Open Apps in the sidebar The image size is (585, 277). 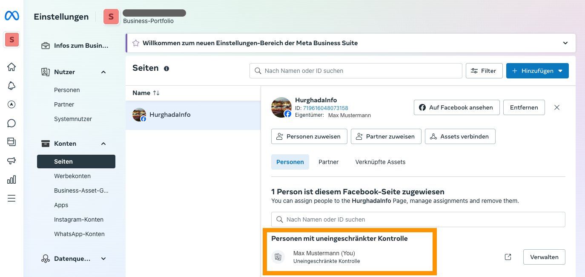tap(61, 205)
